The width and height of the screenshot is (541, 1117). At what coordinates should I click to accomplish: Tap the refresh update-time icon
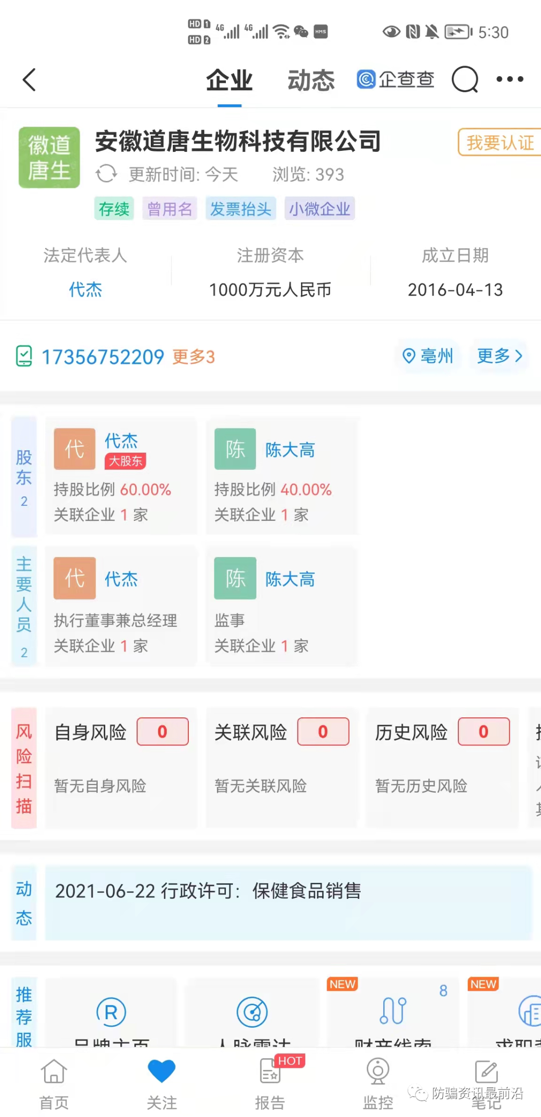(x=106, y=174)
